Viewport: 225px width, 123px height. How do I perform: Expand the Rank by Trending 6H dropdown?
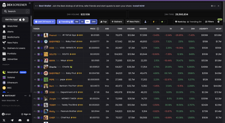[188, 22]
